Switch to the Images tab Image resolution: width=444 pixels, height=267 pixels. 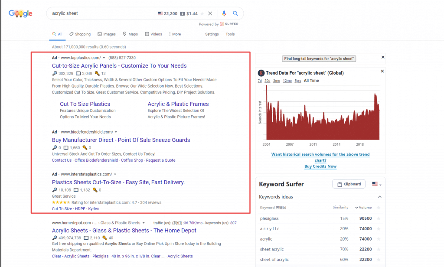(x=107, y=34)
